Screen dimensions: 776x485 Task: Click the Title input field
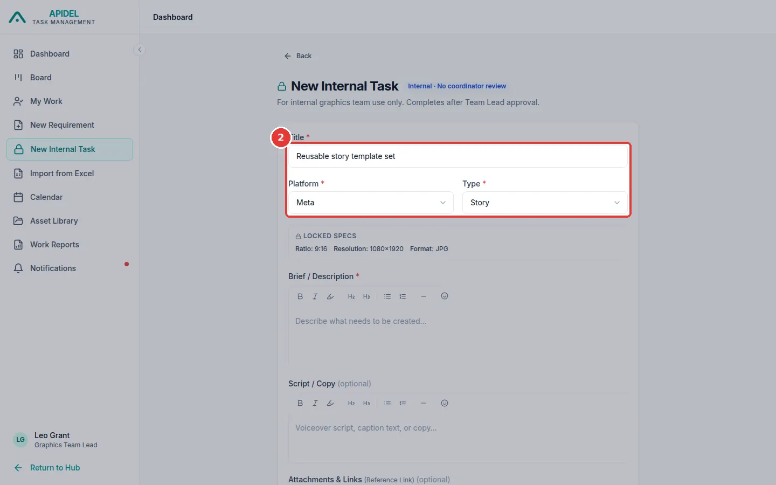click(x=458, y=156)
